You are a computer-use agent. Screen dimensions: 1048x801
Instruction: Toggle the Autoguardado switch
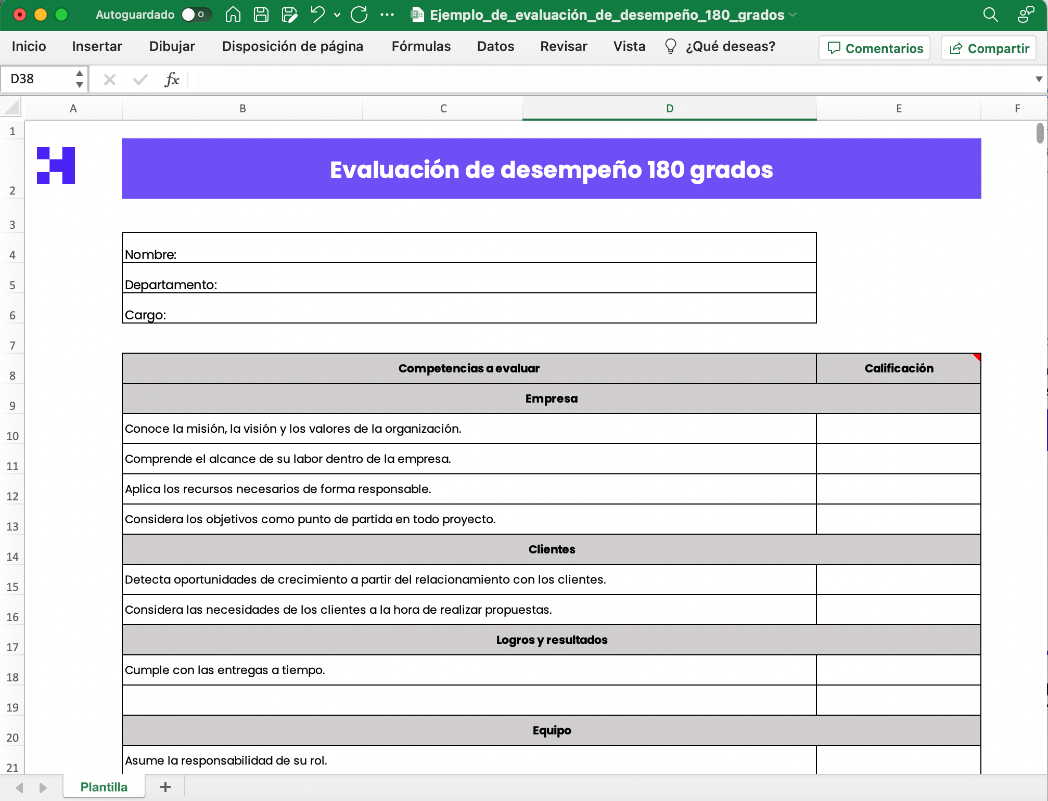point(196,15)
